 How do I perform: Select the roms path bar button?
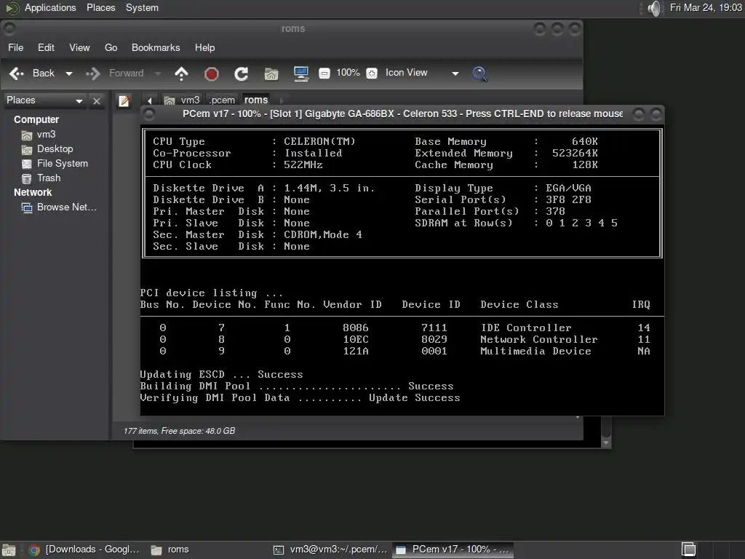(255, 100)
